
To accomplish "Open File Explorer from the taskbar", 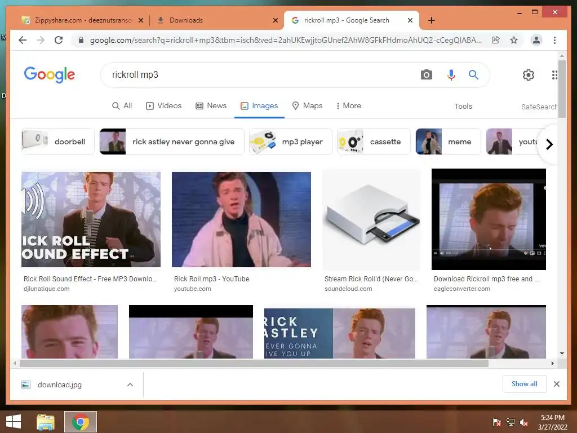I will (x=46, y=422).
